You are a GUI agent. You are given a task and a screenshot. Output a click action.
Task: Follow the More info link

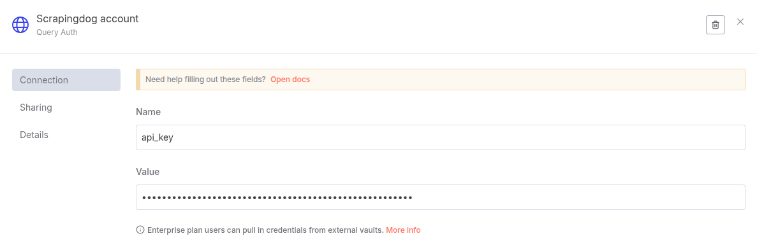(x=403, y=230)
